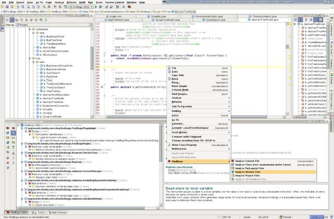Click the scissors Cut icon in toolbar
This screenshot has height=219, width=334.
pos(28,7)
